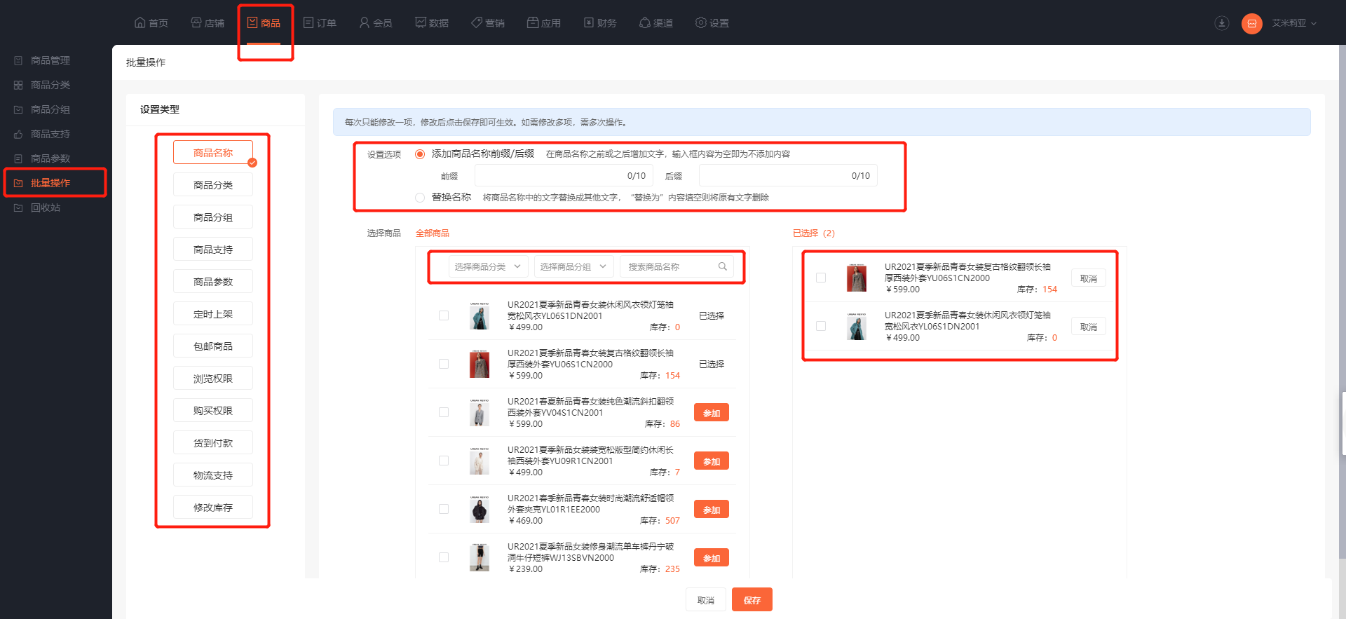Open the 选择商品分组 dropdown

click(574, 266)
